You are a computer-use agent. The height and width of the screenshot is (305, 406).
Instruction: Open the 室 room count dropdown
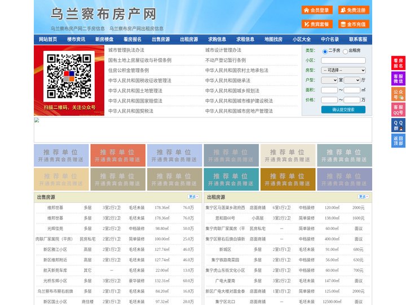pyautogui.click(x=329, y=80)
